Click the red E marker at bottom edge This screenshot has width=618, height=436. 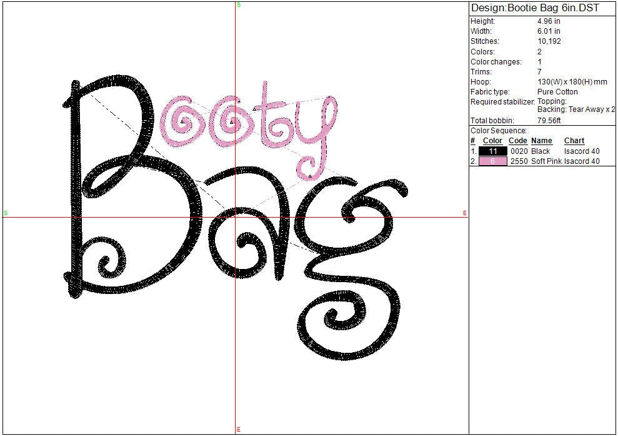(238, 430)
